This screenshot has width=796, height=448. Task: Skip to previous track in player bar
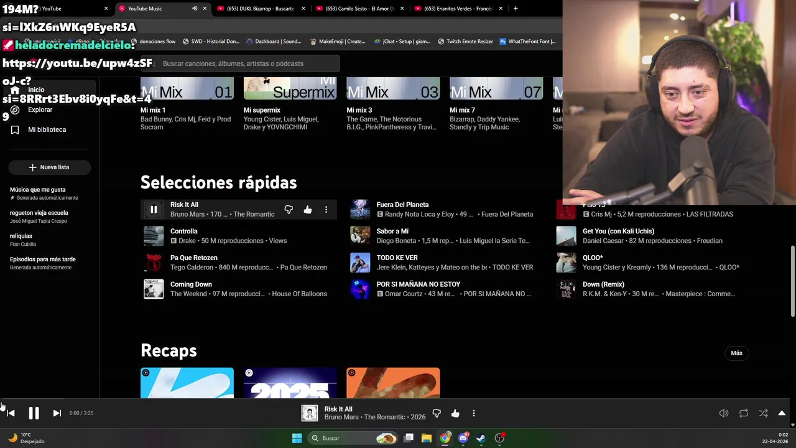point(11,413)
